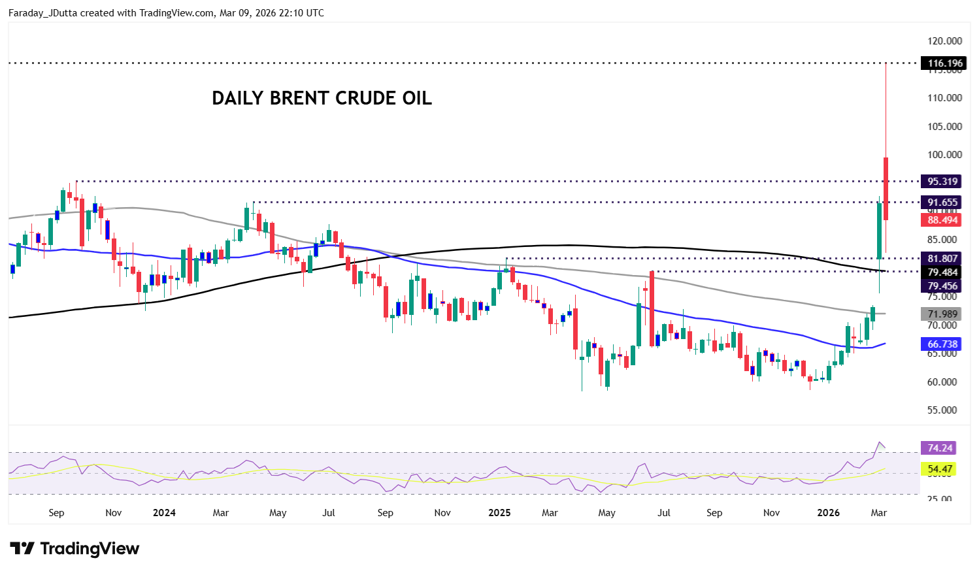Viewport: 979px width, 573px height.
Task: Select the DAILY BRENT CRUDE OIL title
Action: point(322,98)
